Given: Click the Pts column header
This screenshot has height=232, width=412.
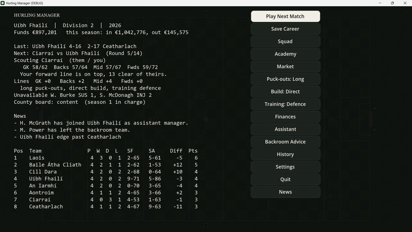Looking at the screenshot, I should coord(193,151).
